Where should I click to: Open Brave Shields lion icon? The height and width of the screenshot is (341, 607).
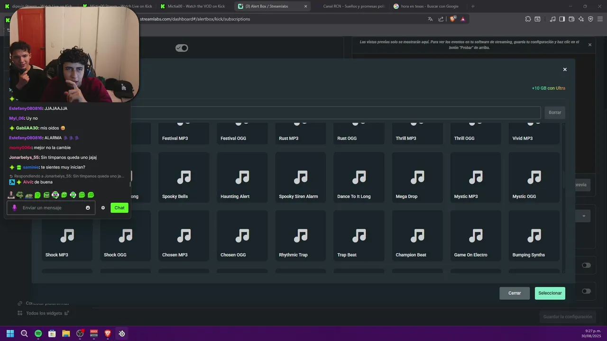tap(452, 19)
